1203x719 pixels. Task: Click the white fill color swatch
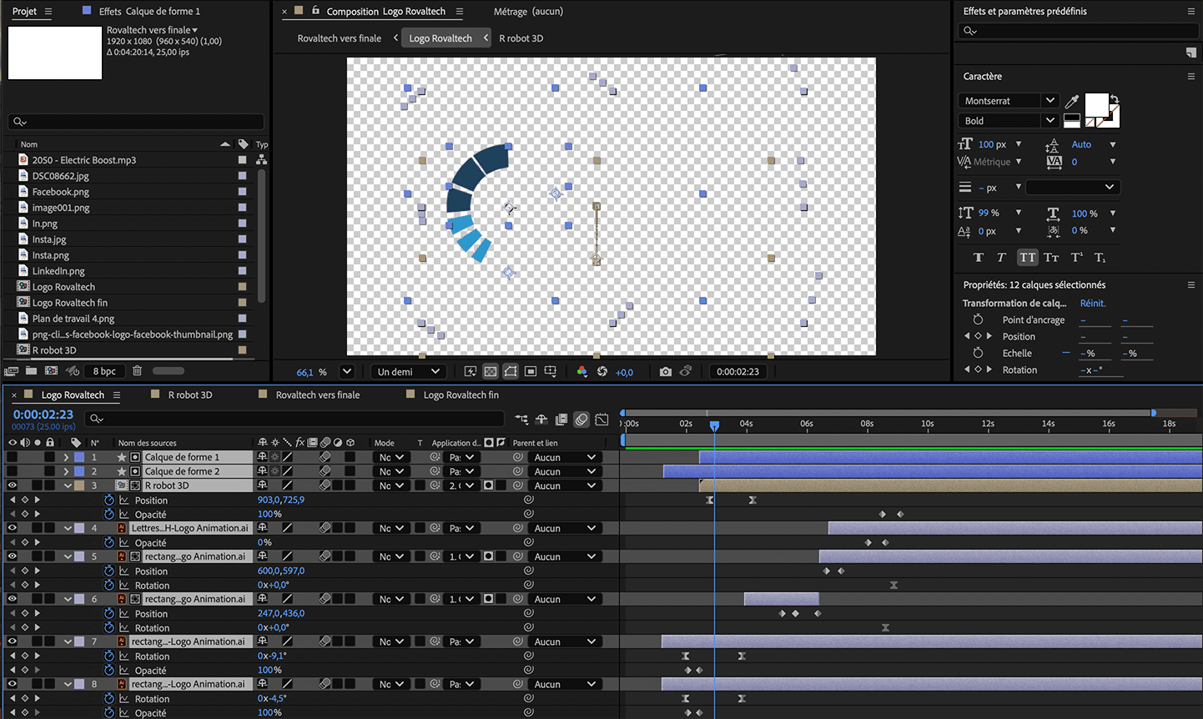click(1095, 104)
